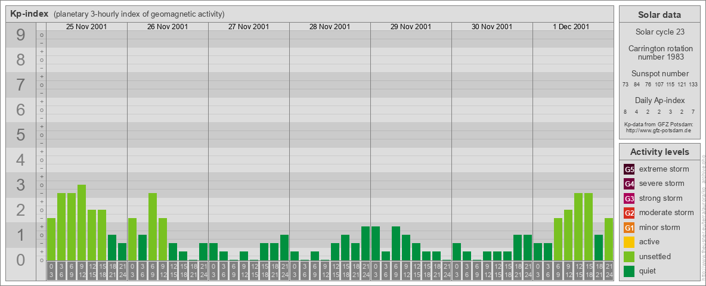This screenshot has width=706, height=286.
Task: Click the 'Sunspot number' label
Action: click(660, 74)
